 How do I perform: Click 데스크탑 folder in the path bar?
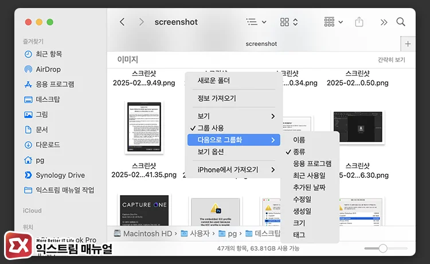pos(263,234)
